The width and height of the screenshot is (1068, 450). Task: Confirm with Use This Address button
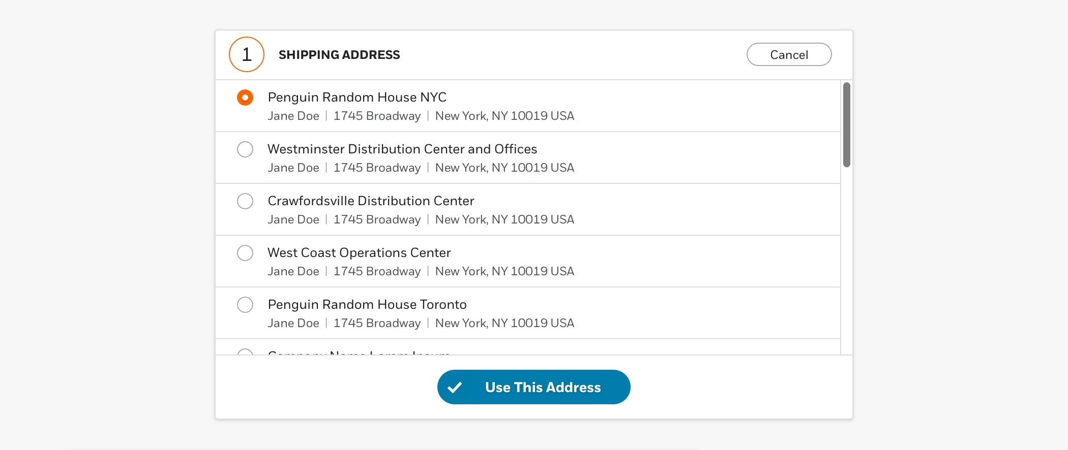[533, 387]
